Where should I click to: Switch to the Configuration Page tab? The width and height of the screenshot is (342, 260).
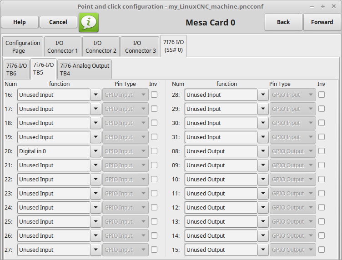tap(23, 47)
